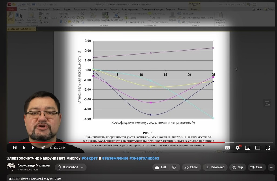This screenshot has width=277, height=181.
Task: Enter full screen mode
Action: [268, 148]
